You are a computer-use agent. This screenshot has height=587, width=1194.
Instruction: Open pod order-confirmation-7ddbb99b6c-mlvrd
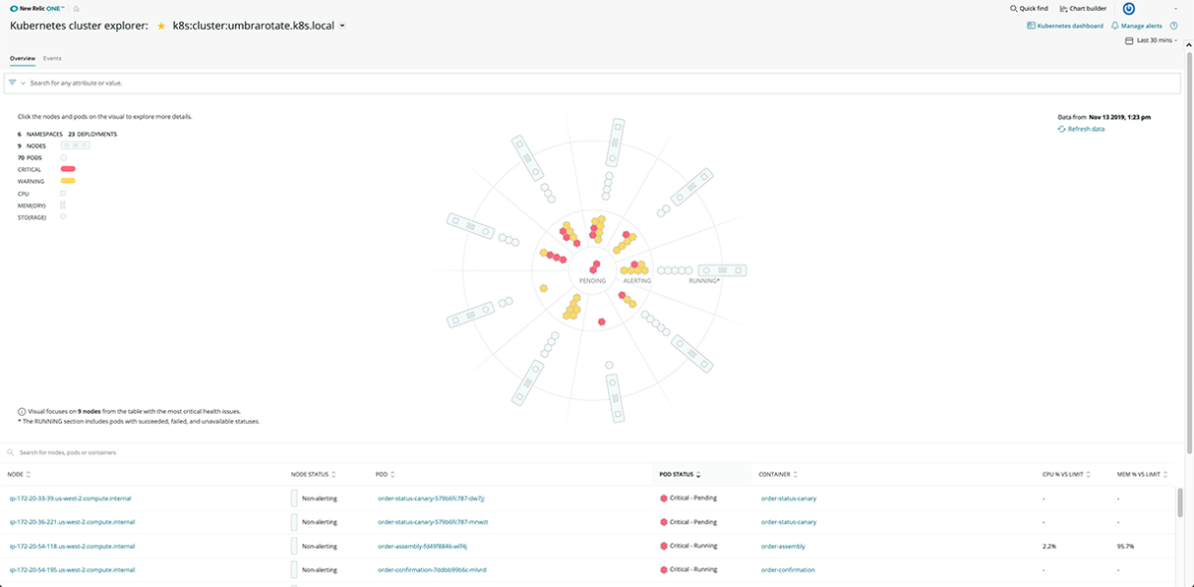[x=432, y=570]
